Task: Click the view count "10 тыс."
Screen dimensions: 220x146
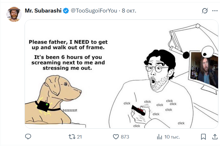Action: tap(172, 137)
